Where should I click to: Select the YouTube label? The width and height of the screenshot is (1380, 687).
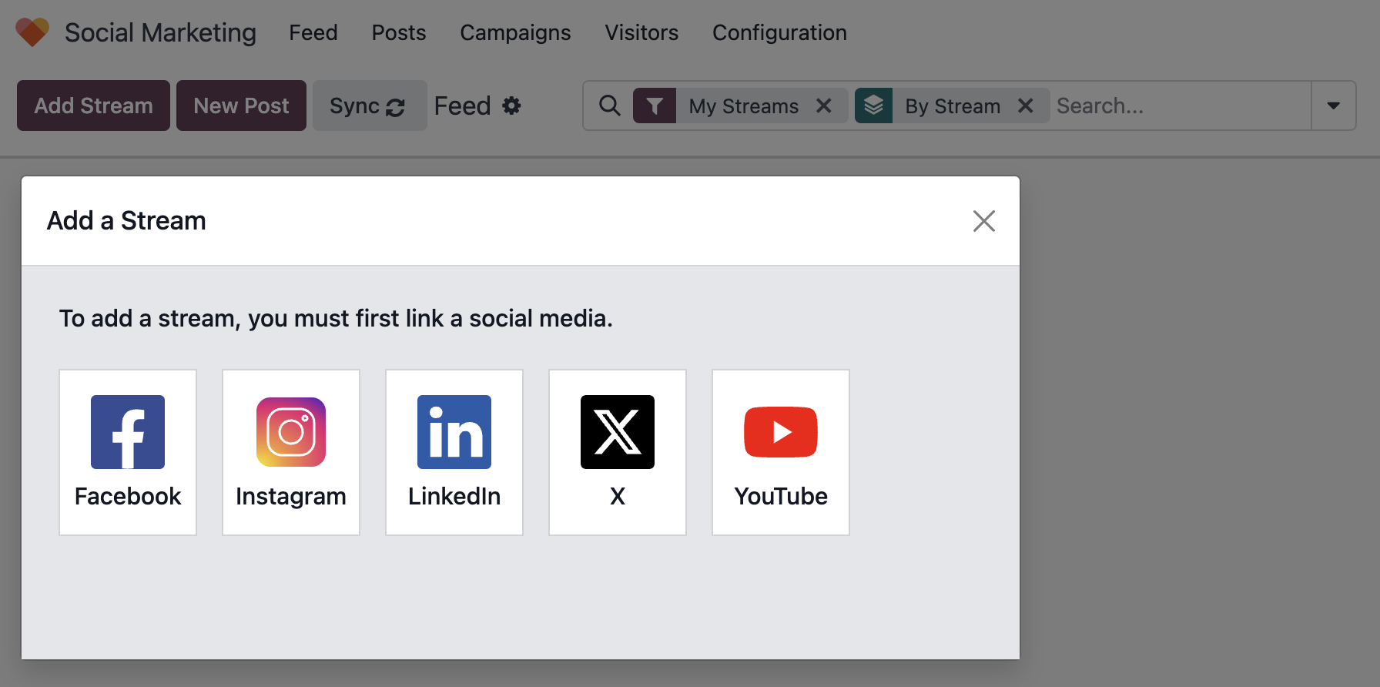point(781,496)
